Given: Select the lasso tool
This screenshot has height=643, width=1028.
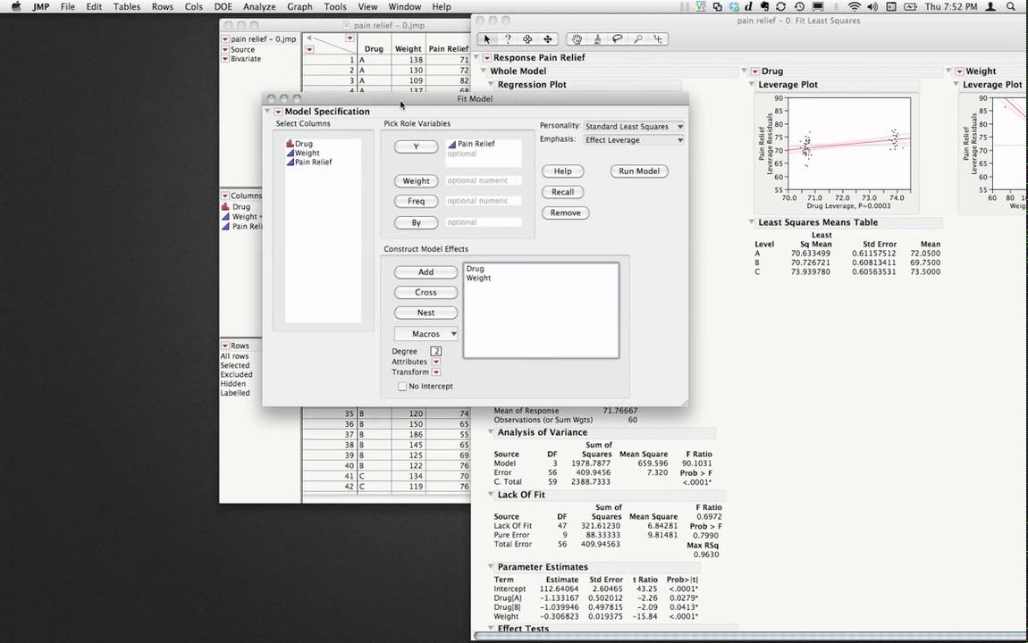Looking at the screenshot, I should (x=618, y=39).
